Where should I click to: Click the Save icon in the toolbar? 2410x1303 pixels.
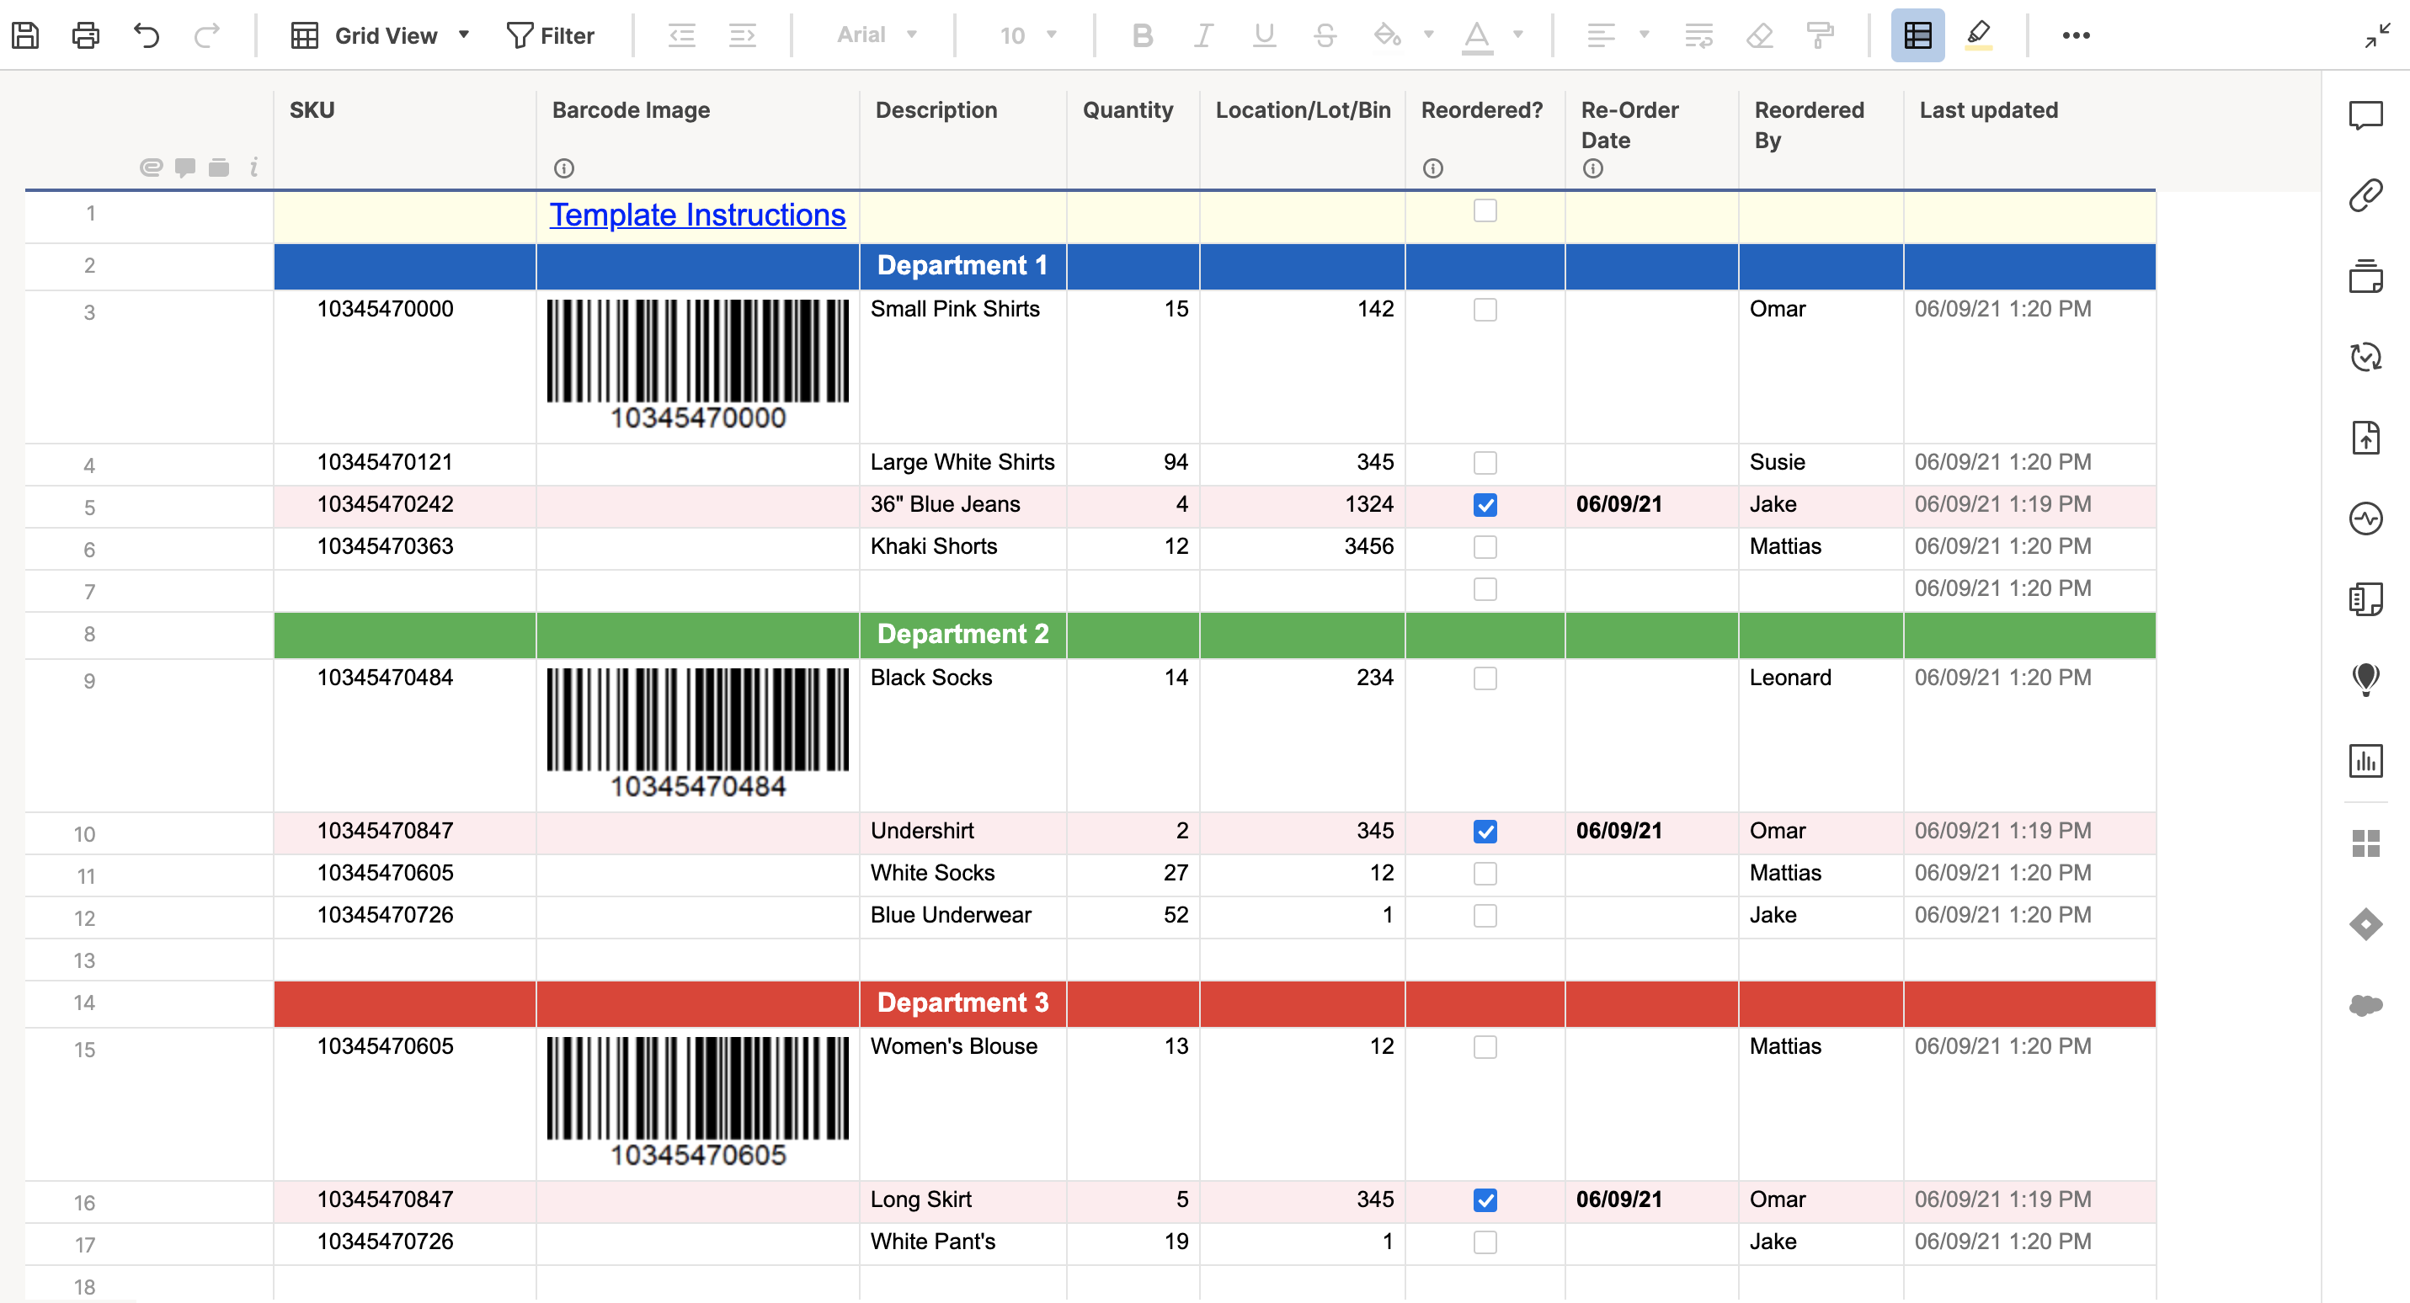25,35
